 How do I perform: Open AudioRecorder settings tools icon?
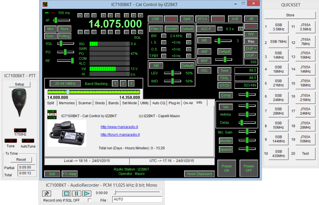pyautogui.click(x=46, y=193)
